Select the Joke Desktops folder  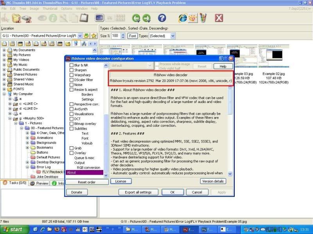pos(47,177)
